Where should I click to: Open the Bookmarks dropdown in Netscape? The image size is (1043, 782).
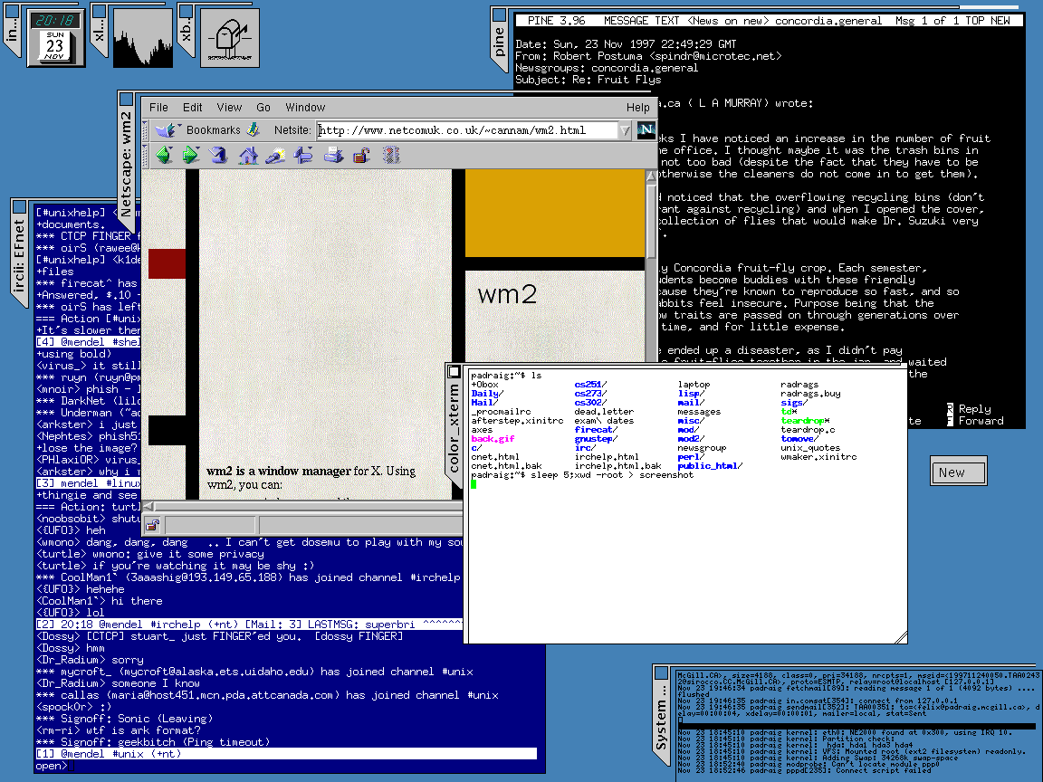click(198, 129)
